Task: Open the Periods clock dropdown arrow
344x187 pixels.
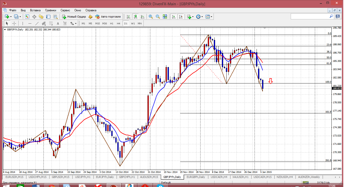Action: [202, 17]
